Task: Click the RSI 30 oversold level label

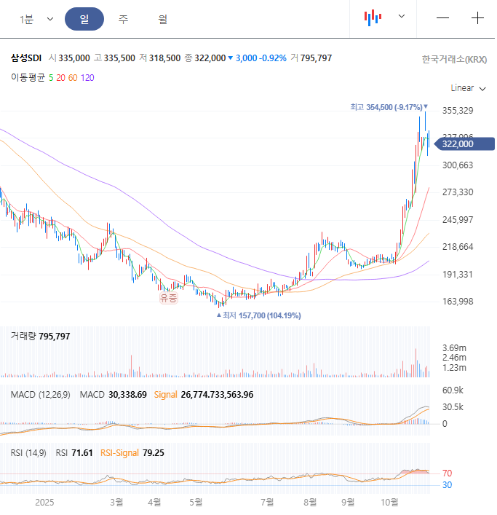Action: coord(447,485)
